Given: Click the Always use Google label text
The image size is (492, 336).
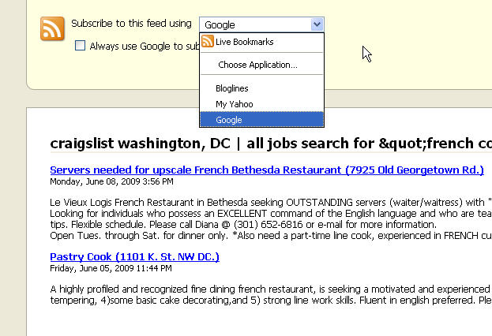Looking at the screenshot, I should pos(145,47).
